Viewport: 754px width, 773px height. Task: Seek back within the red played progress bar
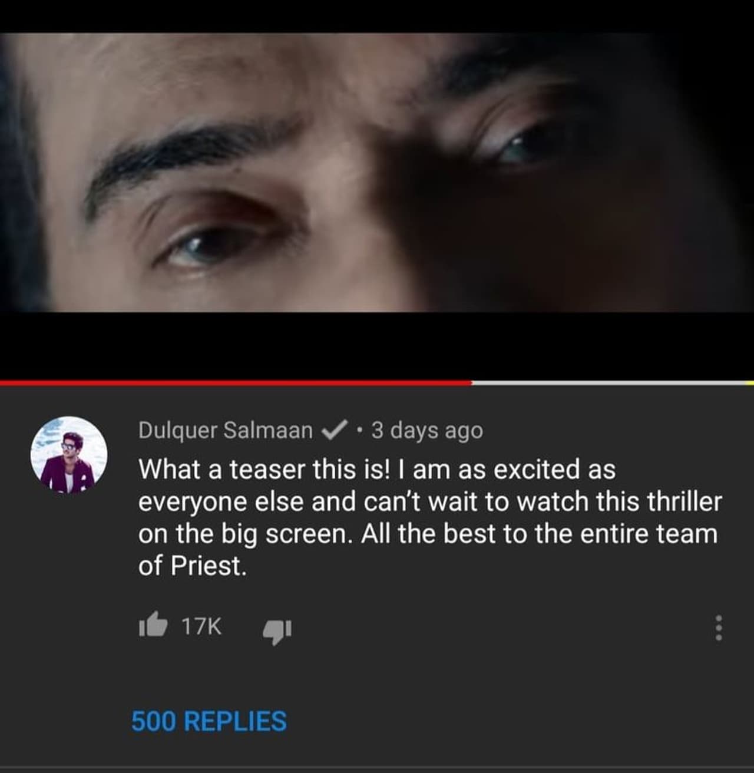coord(236,383)
